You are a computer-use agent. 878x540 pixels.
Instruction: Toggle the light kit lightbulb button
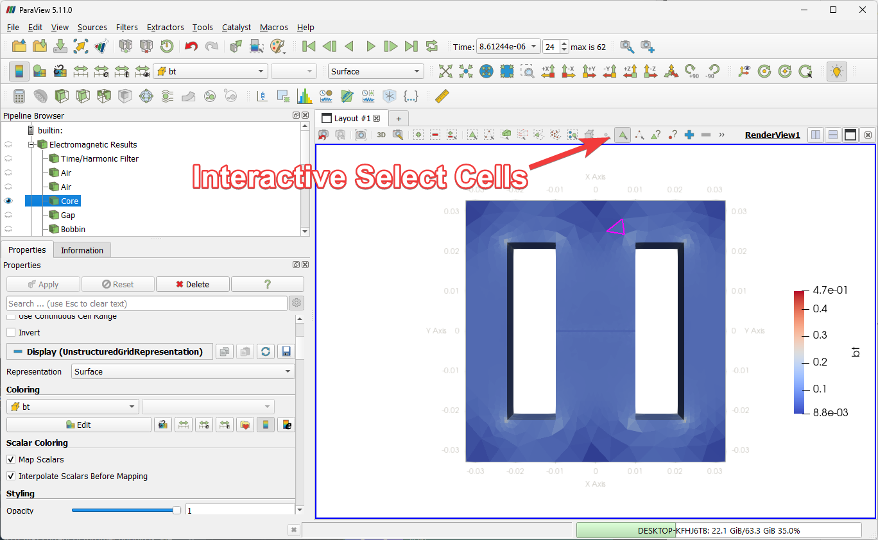tap(836, 71)
